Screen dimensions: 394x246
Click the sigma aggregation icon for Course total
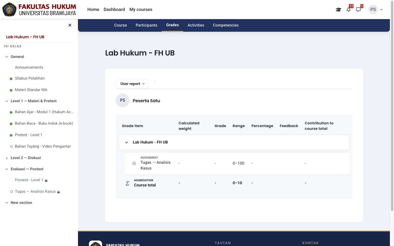click(128, 183)
